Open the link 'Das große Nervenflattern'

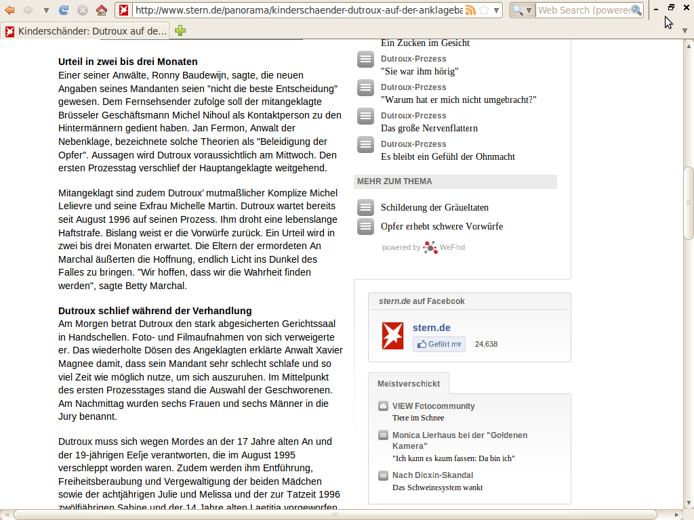[x=429, y=128]
